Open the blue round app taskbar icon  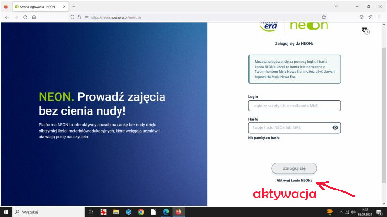(128, 212)
